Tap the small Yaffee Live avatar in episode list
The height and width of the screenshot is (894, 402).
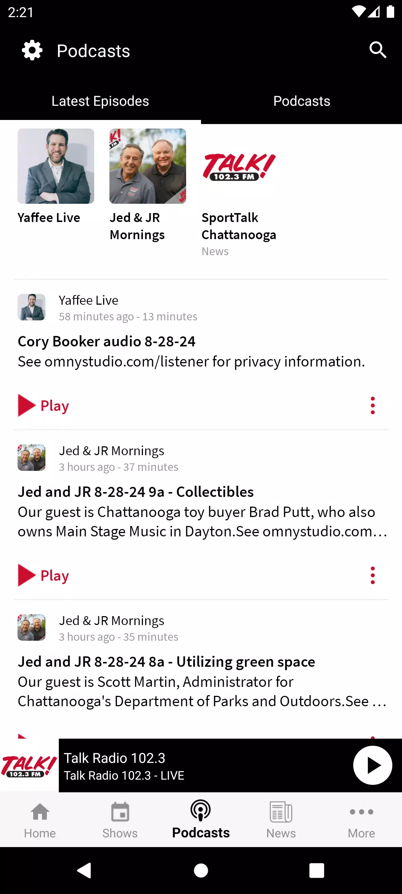point(32,307)
